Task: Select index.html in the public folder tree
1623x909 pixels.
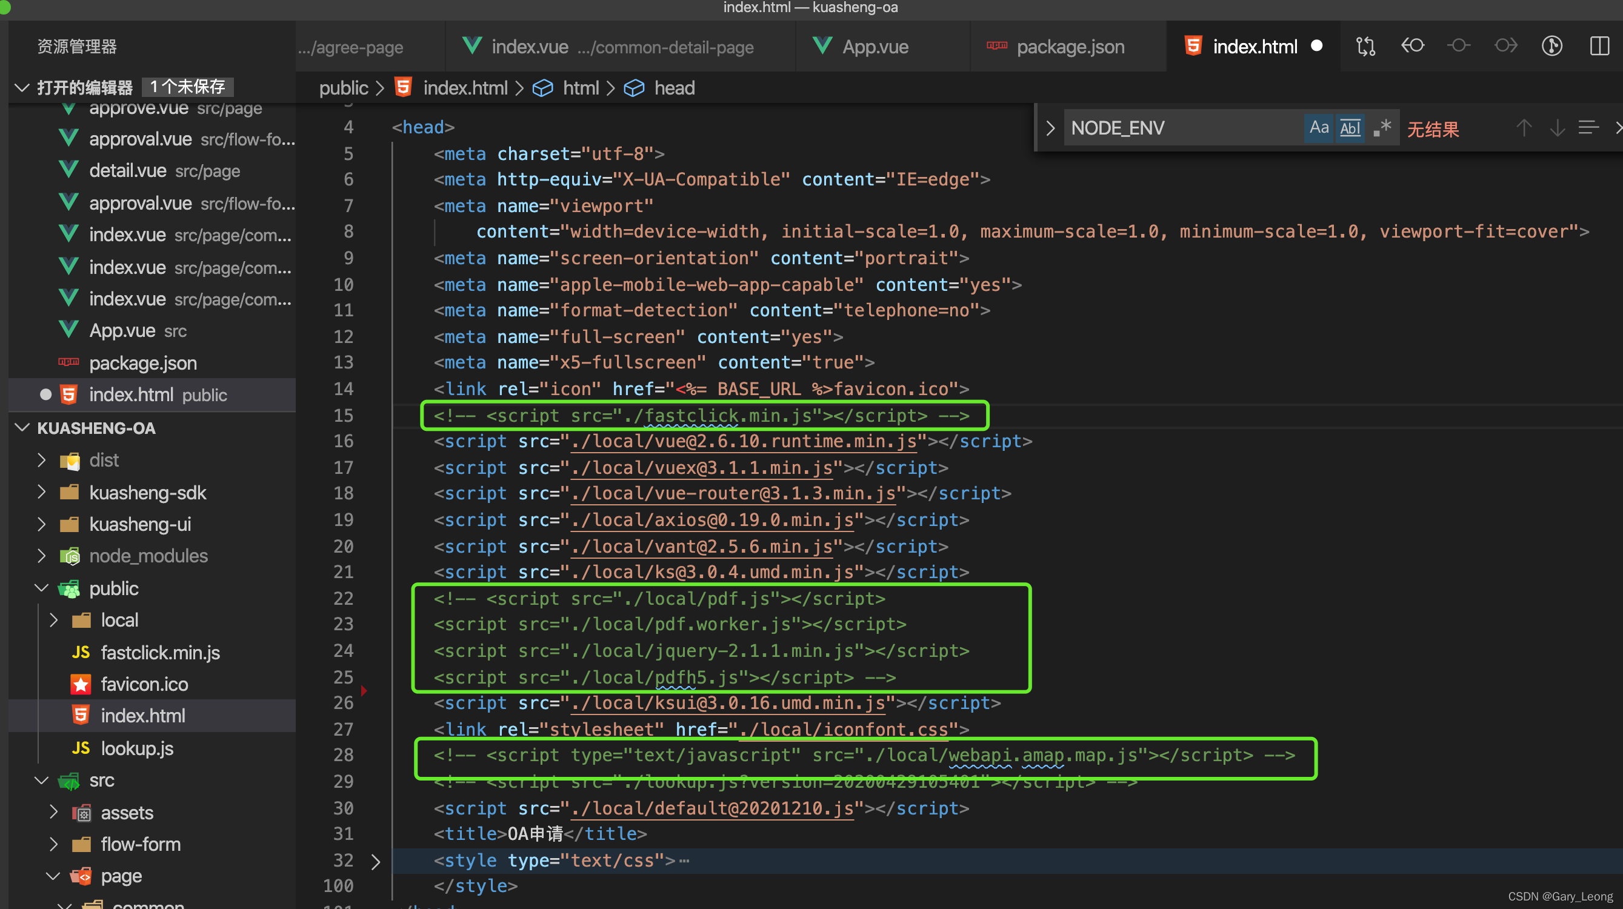Action: tap(143, 716)
